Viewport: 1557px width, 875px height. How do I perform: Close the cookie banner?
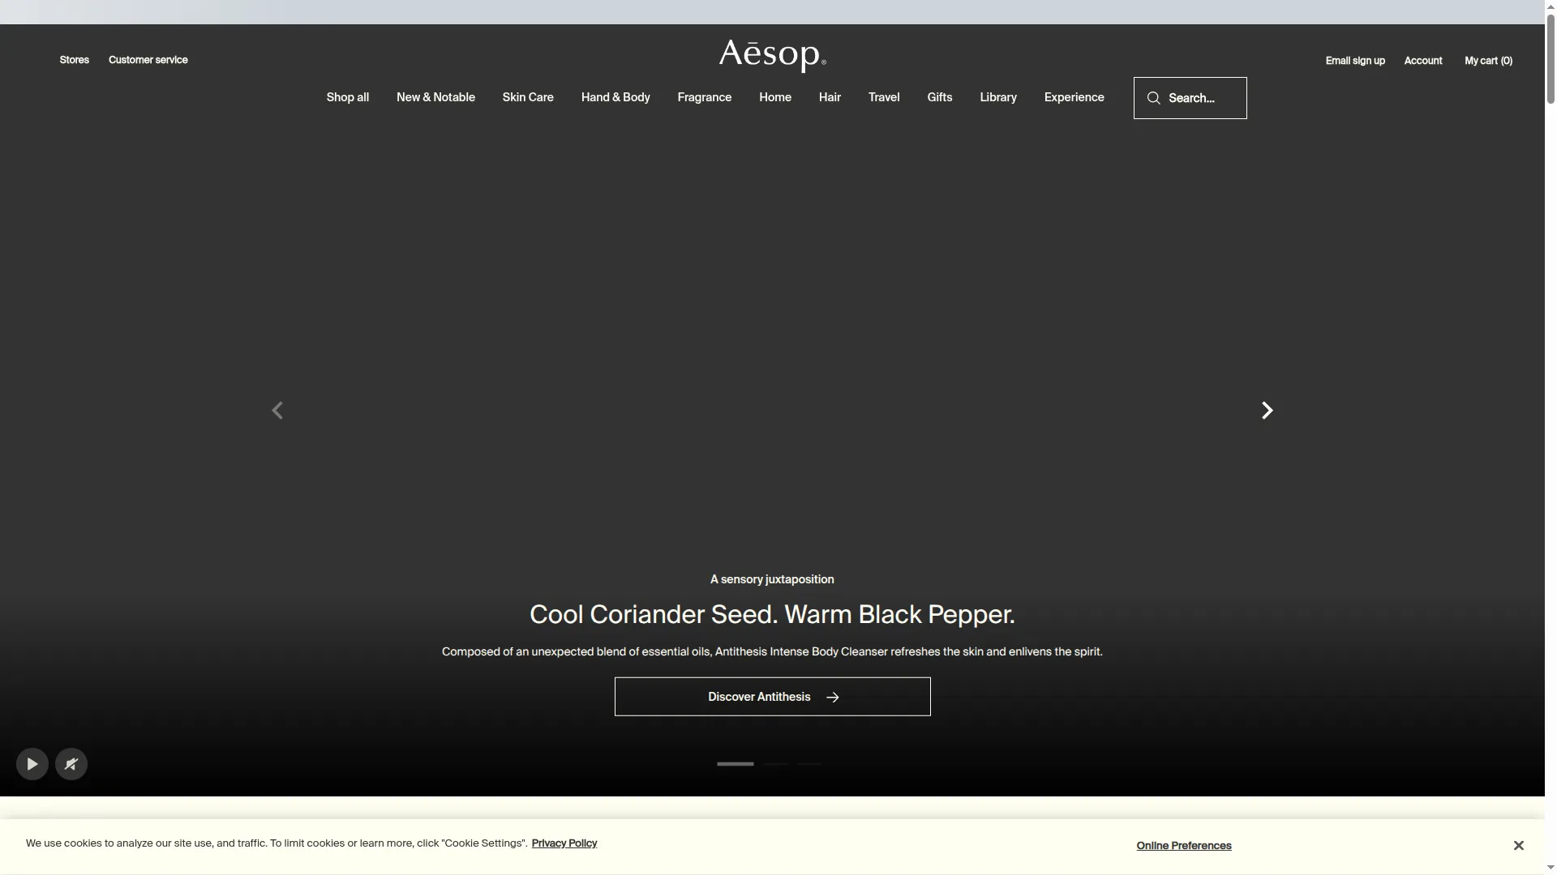[1518, 846]
